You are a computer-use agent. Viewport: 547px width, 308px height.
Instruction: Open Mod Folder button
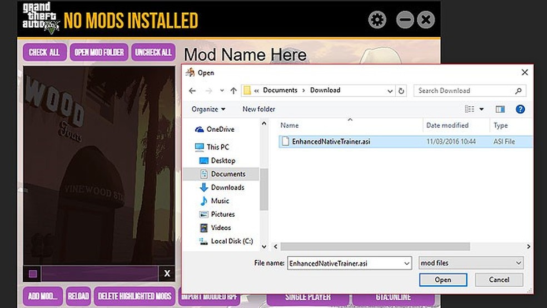tap(99, 52)
